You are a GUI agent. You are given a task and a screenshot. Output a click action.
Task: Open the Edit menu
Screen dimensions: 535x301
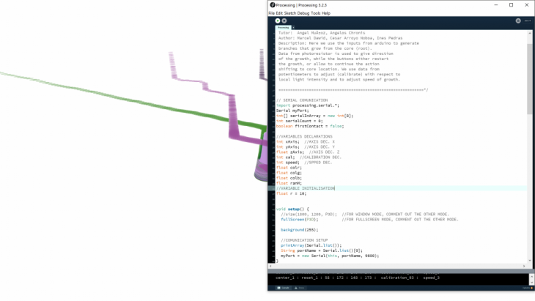(x=280, y=13)
